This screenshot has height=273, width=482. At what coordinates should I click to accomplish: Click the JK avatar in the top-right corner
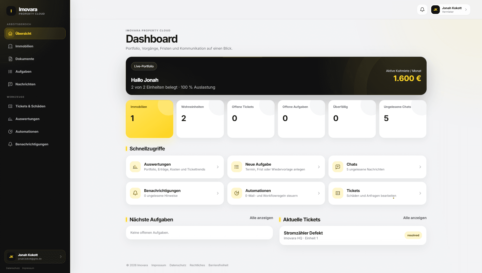pyautogui.click(x=436, y=10)
